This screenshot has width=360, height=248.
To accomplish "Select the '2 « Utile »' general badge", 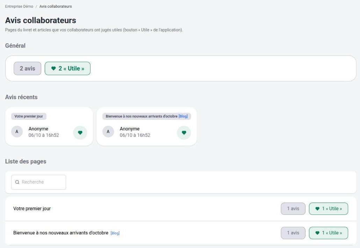I will [x=67, y=68].
